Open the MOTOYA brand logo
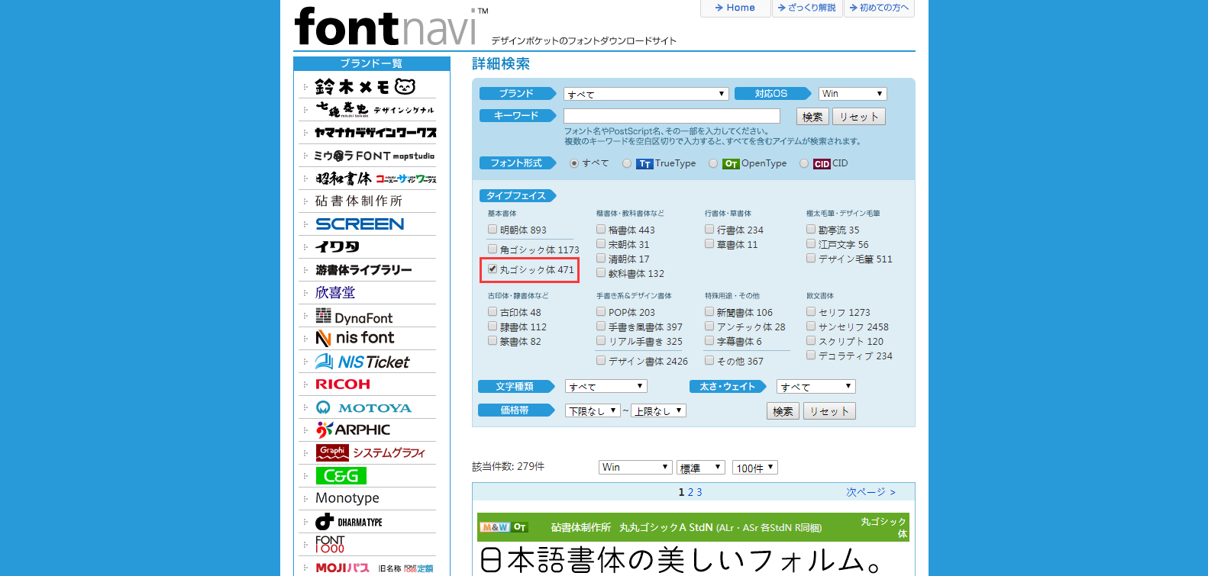Screen dimensions: 1208x576 (x=363, y=407)
